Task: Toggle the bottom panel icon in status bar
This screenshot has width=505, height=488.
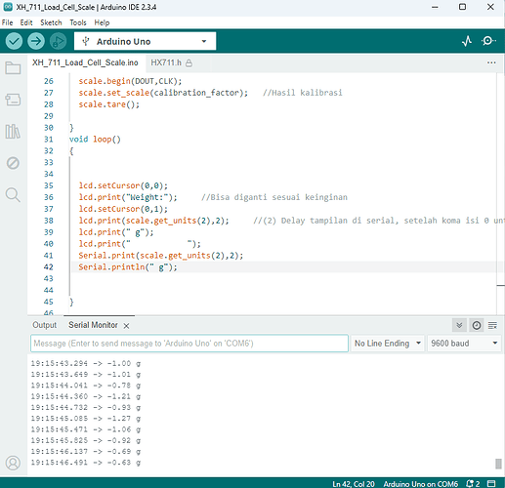Action: pyautogui.click(x=491, y=483)
